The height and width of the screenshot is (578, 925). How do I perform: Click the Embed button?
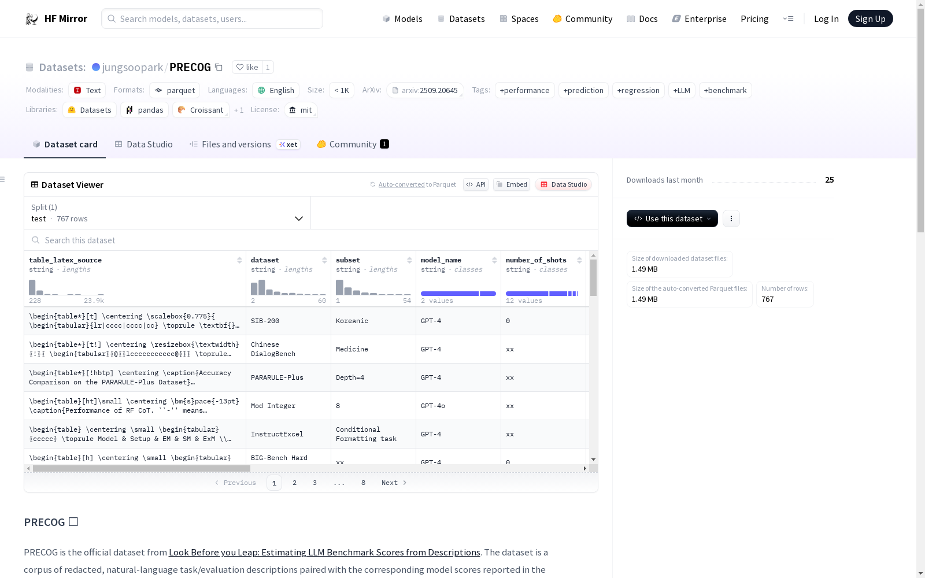pos(512,184)
